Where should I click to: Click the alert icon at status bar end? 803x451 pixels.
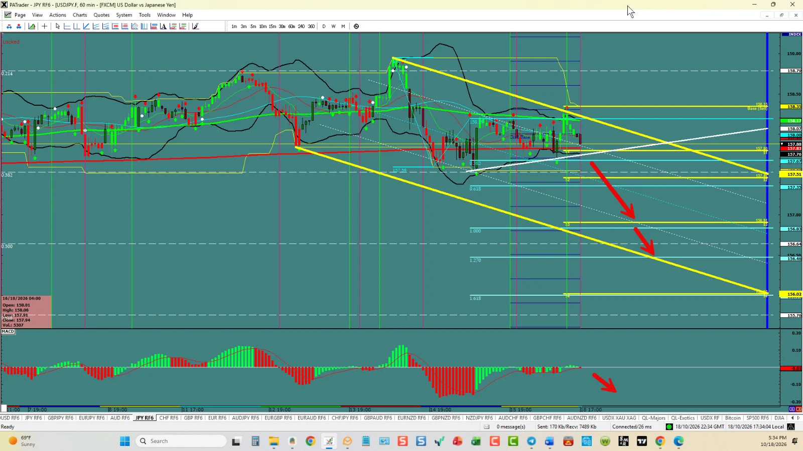click(x=791, y=427)
